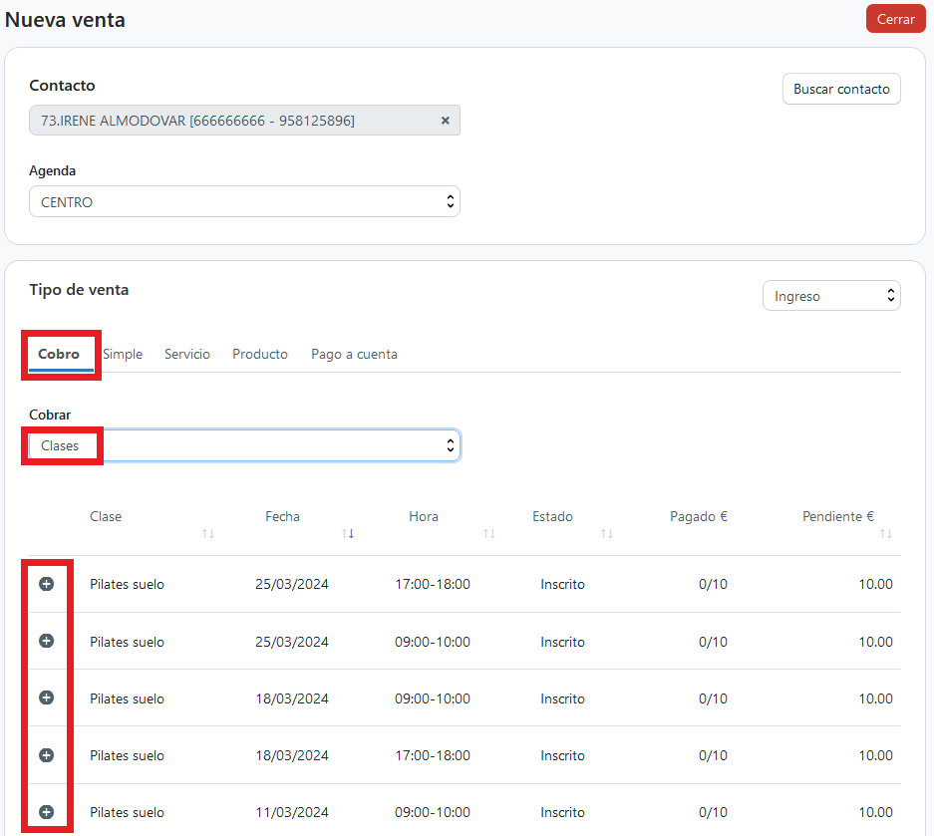This screenshot has width=934, height=836.
Task: Click the time 09:00-10:00 in the 25/03/2024 row
Action: [433, 642]
